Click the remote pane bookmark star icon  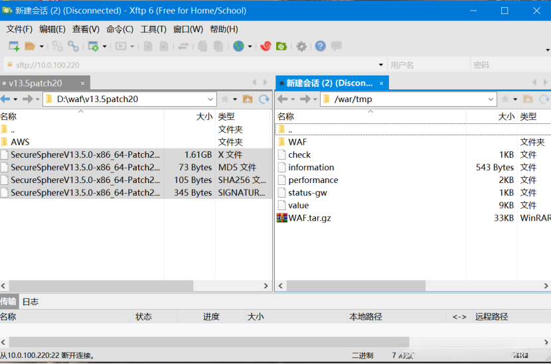pyautogui.click(x=505, y=99)
